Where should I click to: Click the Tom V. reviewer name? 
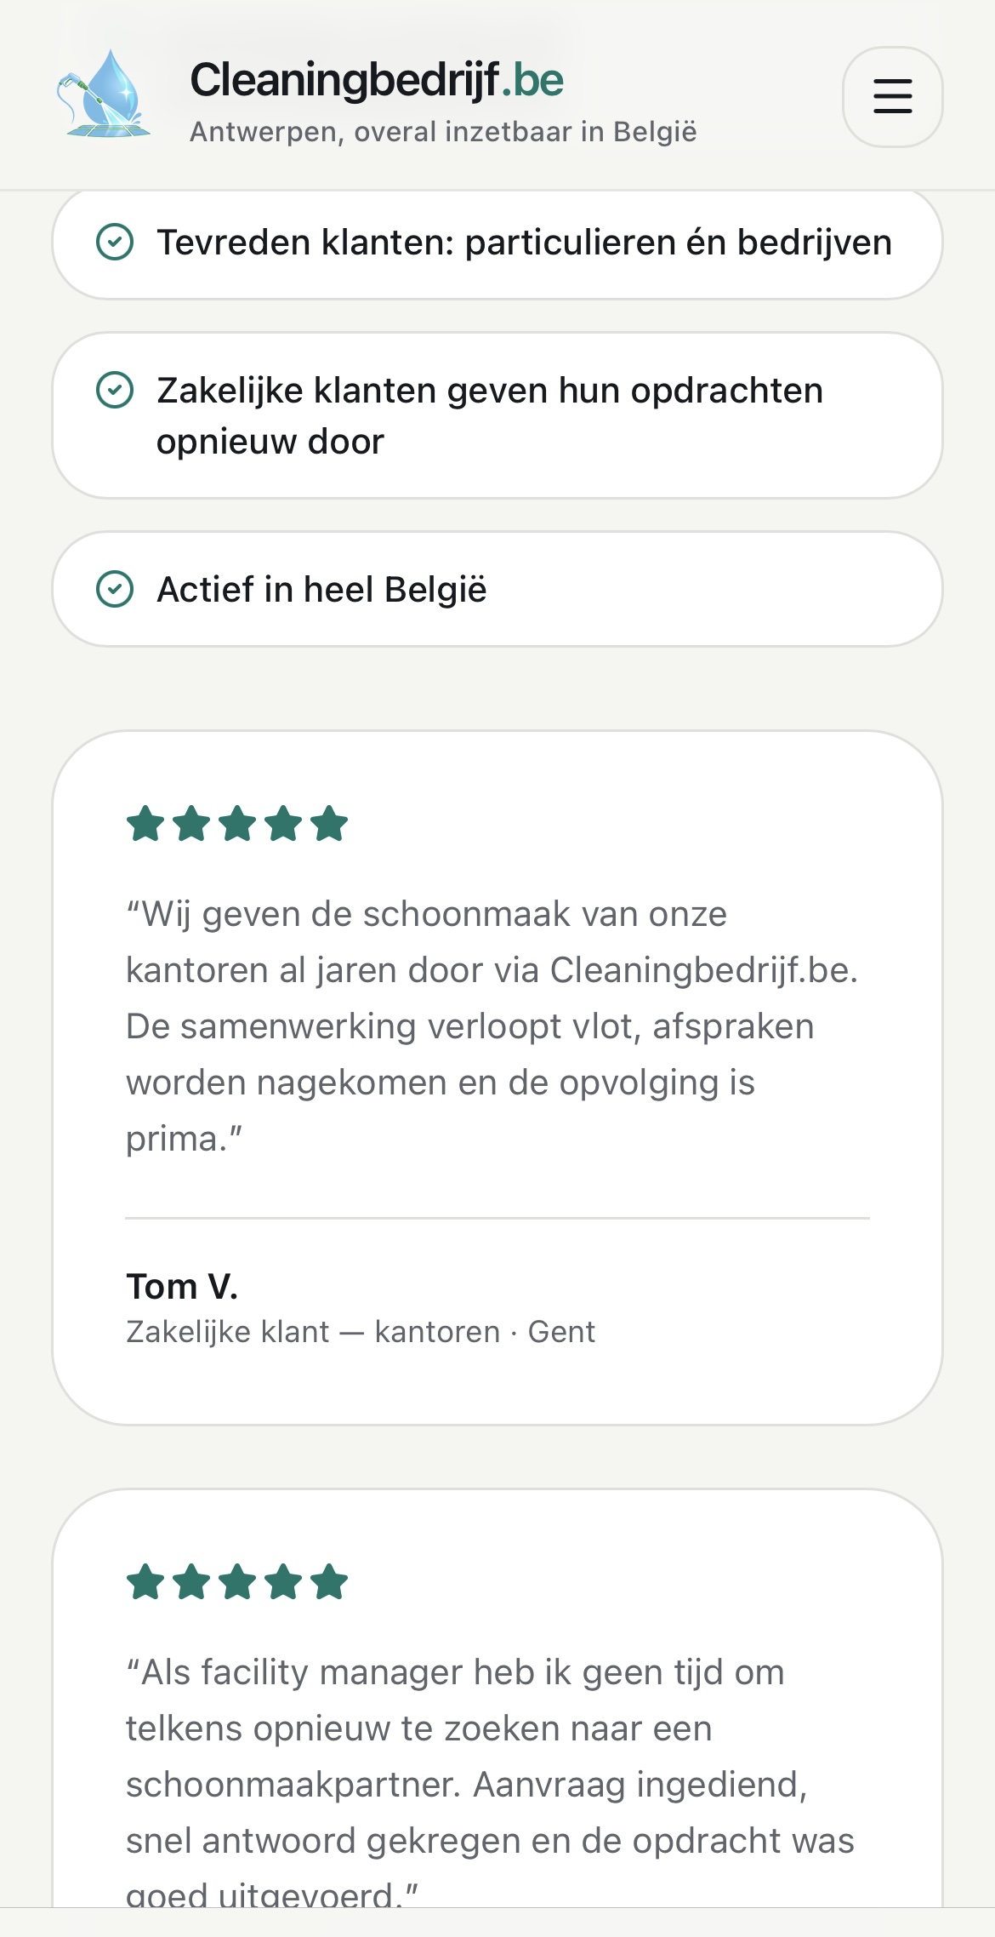tap(182, 1286)
